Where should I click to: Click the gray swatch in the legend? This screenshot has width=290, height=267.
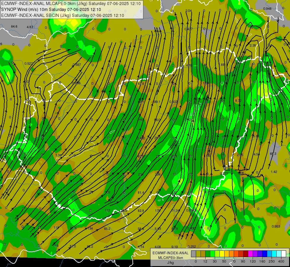193,254
